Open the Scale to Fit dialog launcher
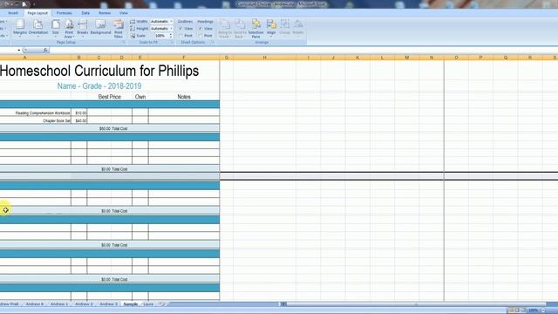The image size is (558, 314). (x=172, y=43)
